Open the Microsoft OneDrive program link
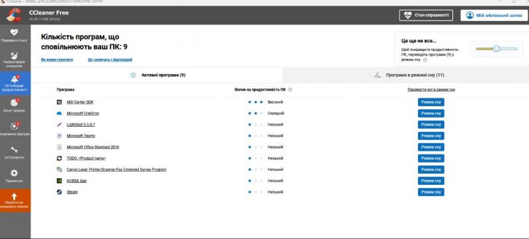Viewport: 529px width, 239px height. point(83,114)
